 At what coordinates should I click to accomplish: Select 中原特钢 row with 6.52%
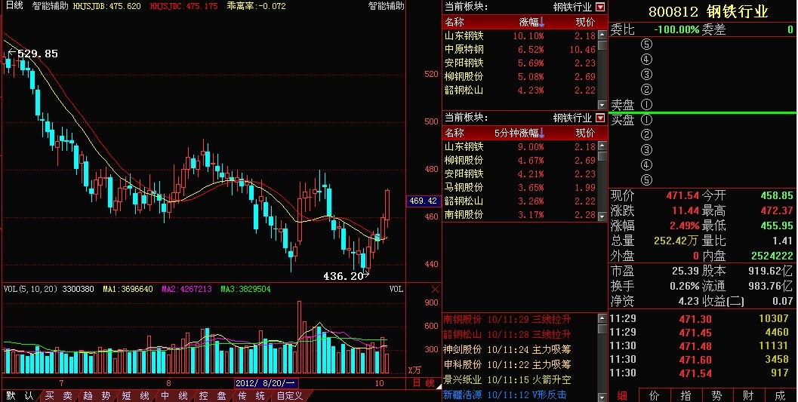click(x=519, y=50)
